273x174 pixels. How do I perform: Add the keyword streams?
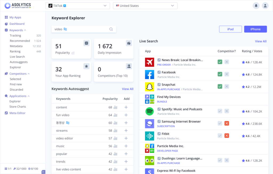126,131
